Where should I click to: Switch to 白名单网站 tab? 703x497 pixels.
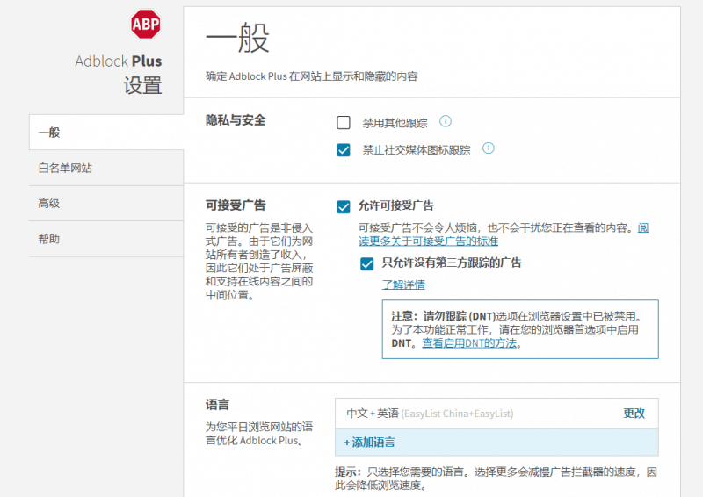point(106,168)
